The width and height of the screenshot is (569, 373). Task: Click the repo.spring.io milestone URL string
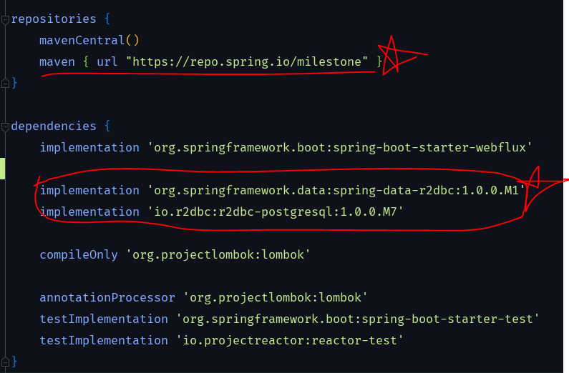(247, 61)
